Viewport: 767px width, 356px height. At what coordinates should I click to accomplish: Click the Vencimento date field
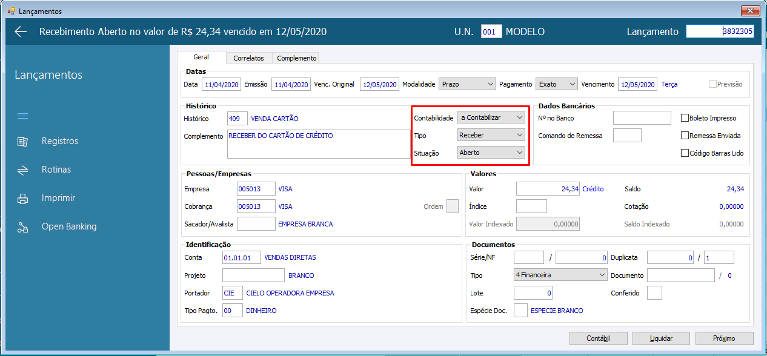[x=637, y=85]
